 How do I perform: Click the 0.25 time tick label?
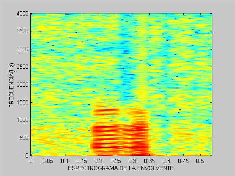coord(115,161)
